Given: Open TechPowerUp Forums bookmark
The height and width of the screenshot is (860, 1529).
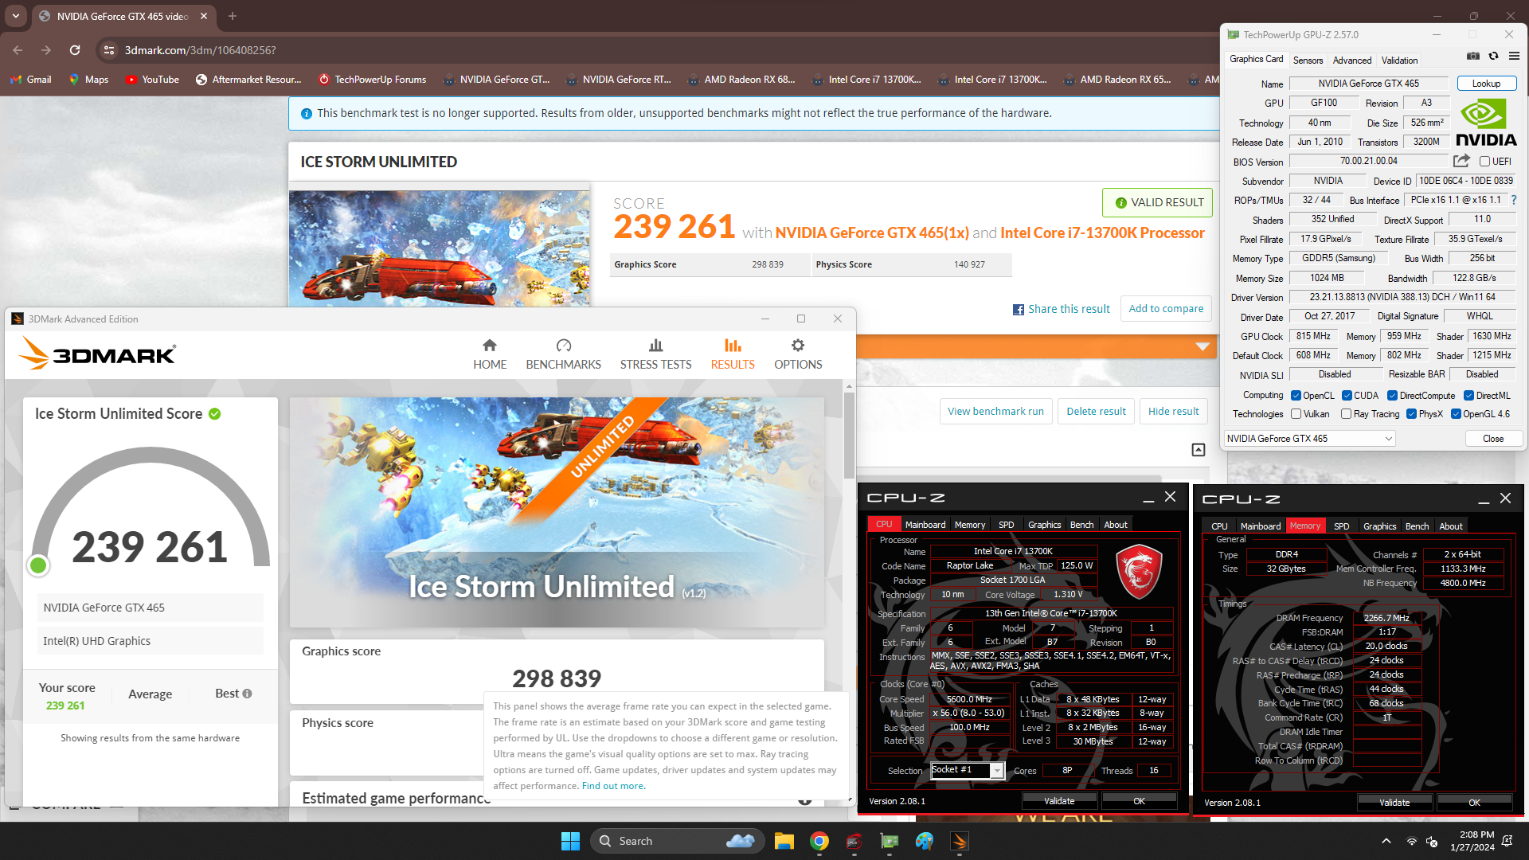Looking at the screenshot, I should [x=373, y=80].
